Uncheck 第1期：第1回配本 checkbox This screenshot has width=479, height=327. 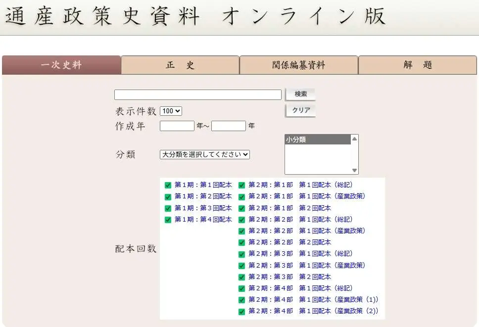(x=168, y=185)
